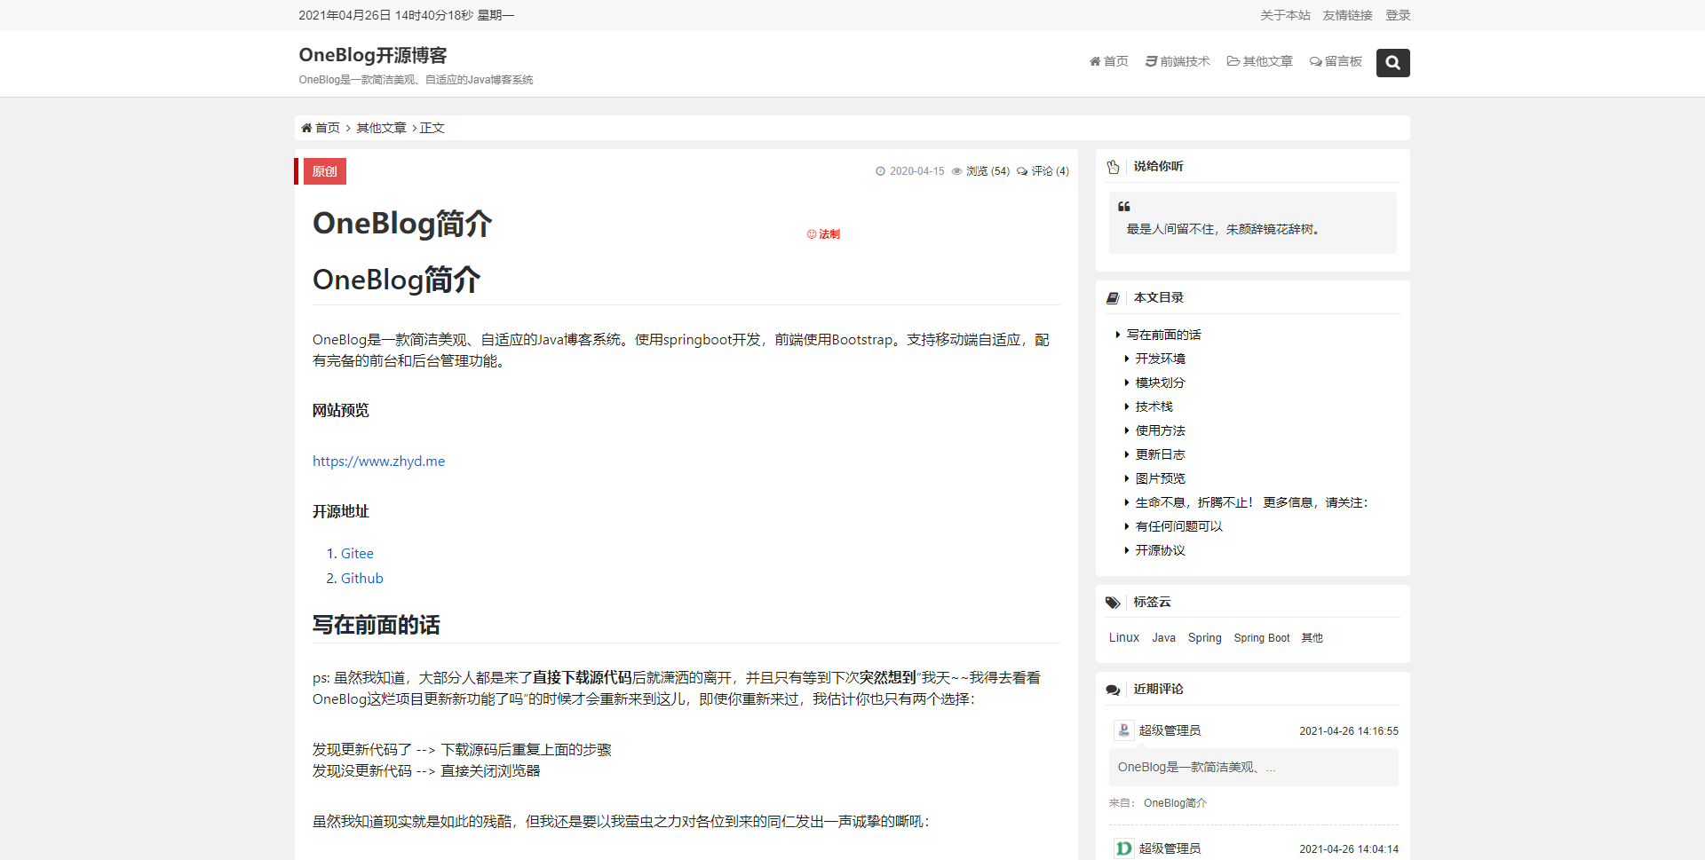
Task: Go to 首页 in the navigation menu
Action: tap(1109, 61)
